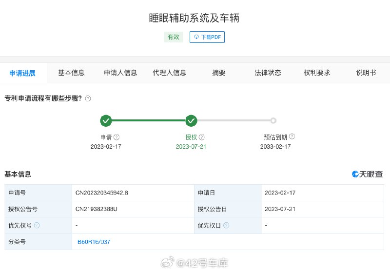This screenshot has height=272, width=390.
Task: Click the help icon beside 优先权日
Action: point(226,225)
